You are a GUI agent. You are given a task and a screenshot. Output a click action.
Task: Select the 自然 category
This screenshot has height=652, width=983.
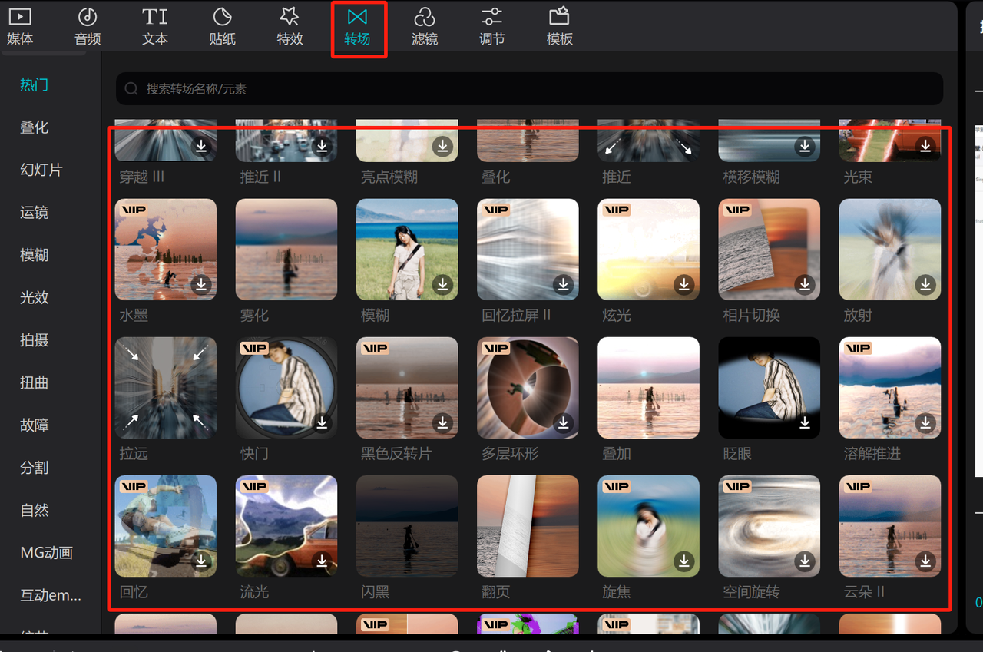click(x=35, y=510)
